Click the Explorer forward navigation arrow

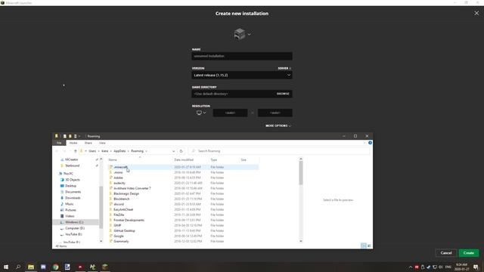(x=64, y=151)
